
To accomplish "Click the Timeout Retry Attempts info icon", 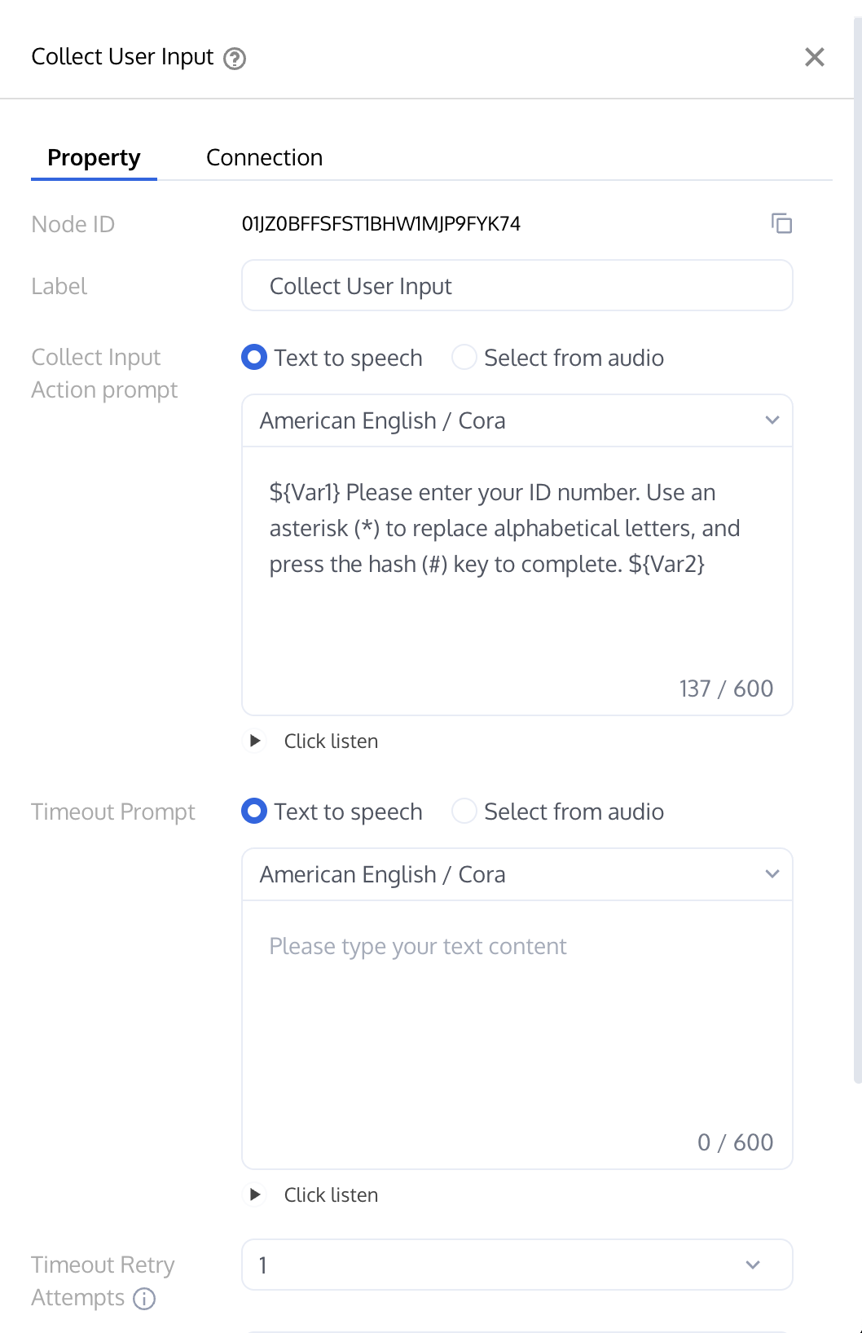I will [144, 1298].
